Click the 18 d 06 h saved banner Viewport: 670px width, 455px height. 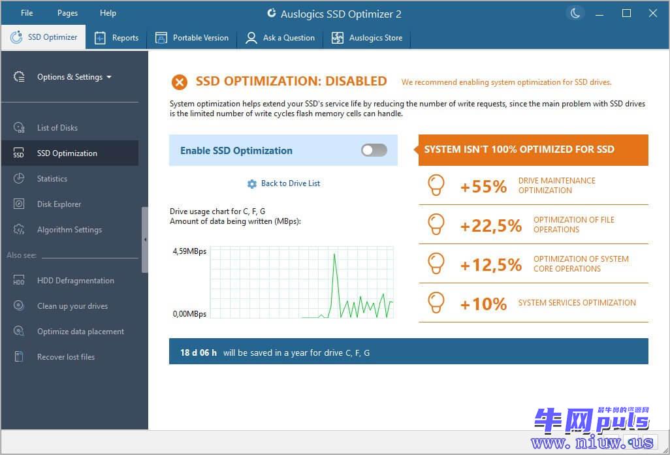[x=409, y=351]
